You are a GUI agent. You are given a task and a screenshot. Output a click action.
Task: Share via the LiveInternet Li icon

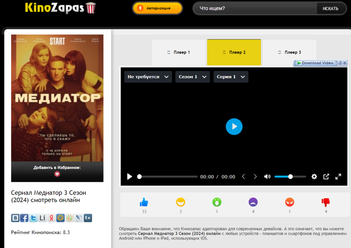42,218
